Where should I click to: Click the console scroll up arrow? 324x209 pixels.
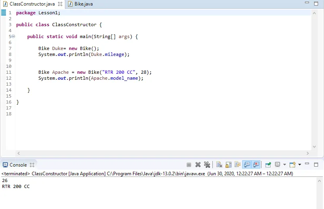point(320,181)
